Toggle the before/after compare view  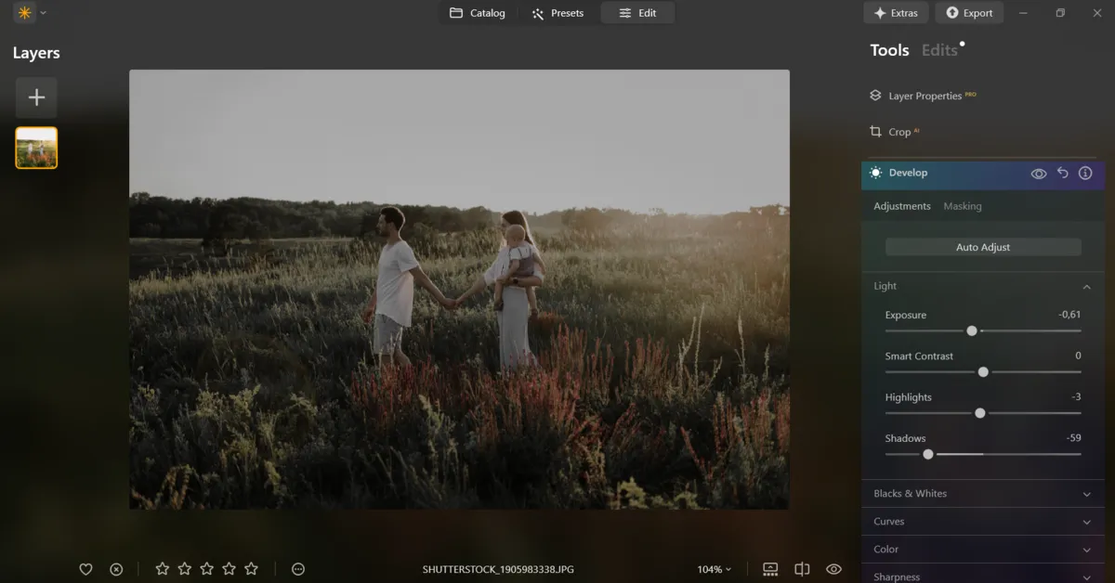pyautogui.click(x=802, y=569)
